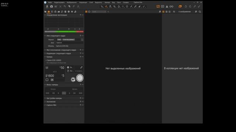
Task: Open the Изображение menu
Action: (72, 3)
